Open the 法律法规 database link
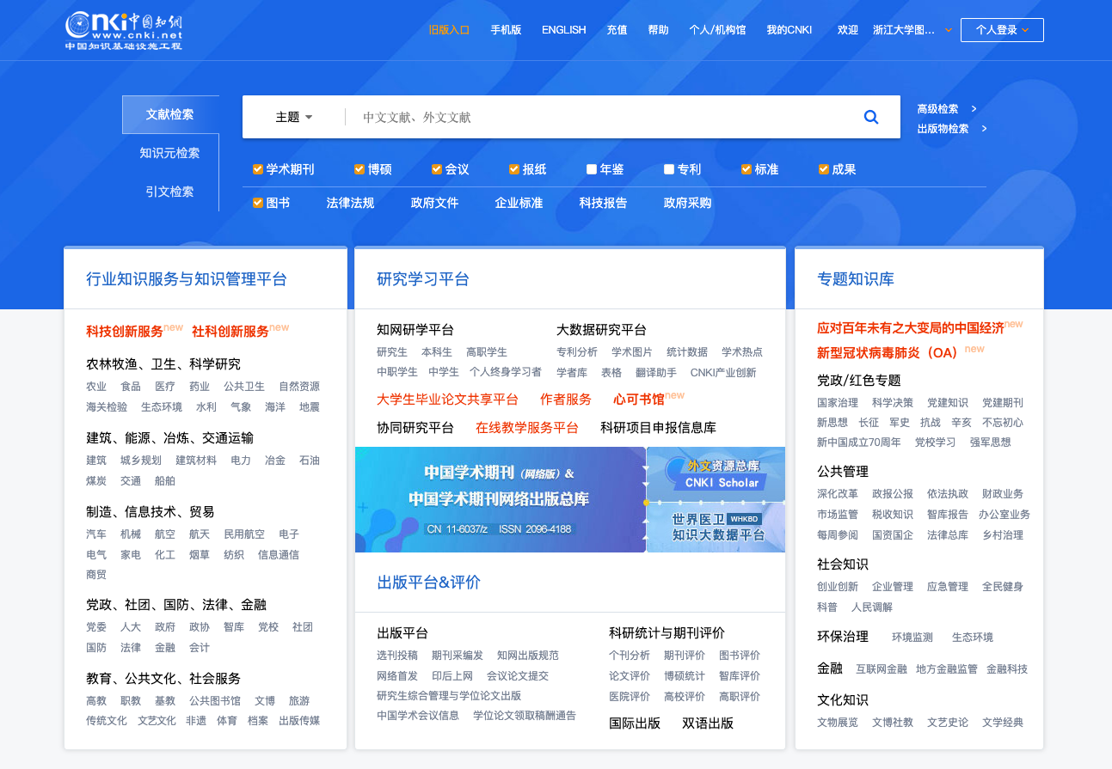Screen dimensions: 1112x769 click(350, 203)
